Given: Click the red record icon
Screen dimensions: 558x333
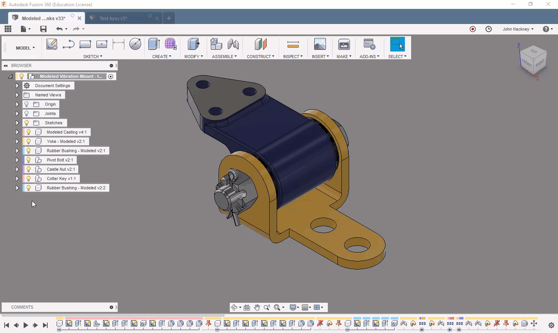Looking at the screenshot, I should [x=473, y=29].
